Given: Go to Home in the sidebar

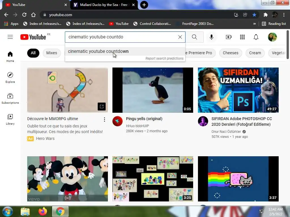Looking at the screenshot, I should pos(10,57).
